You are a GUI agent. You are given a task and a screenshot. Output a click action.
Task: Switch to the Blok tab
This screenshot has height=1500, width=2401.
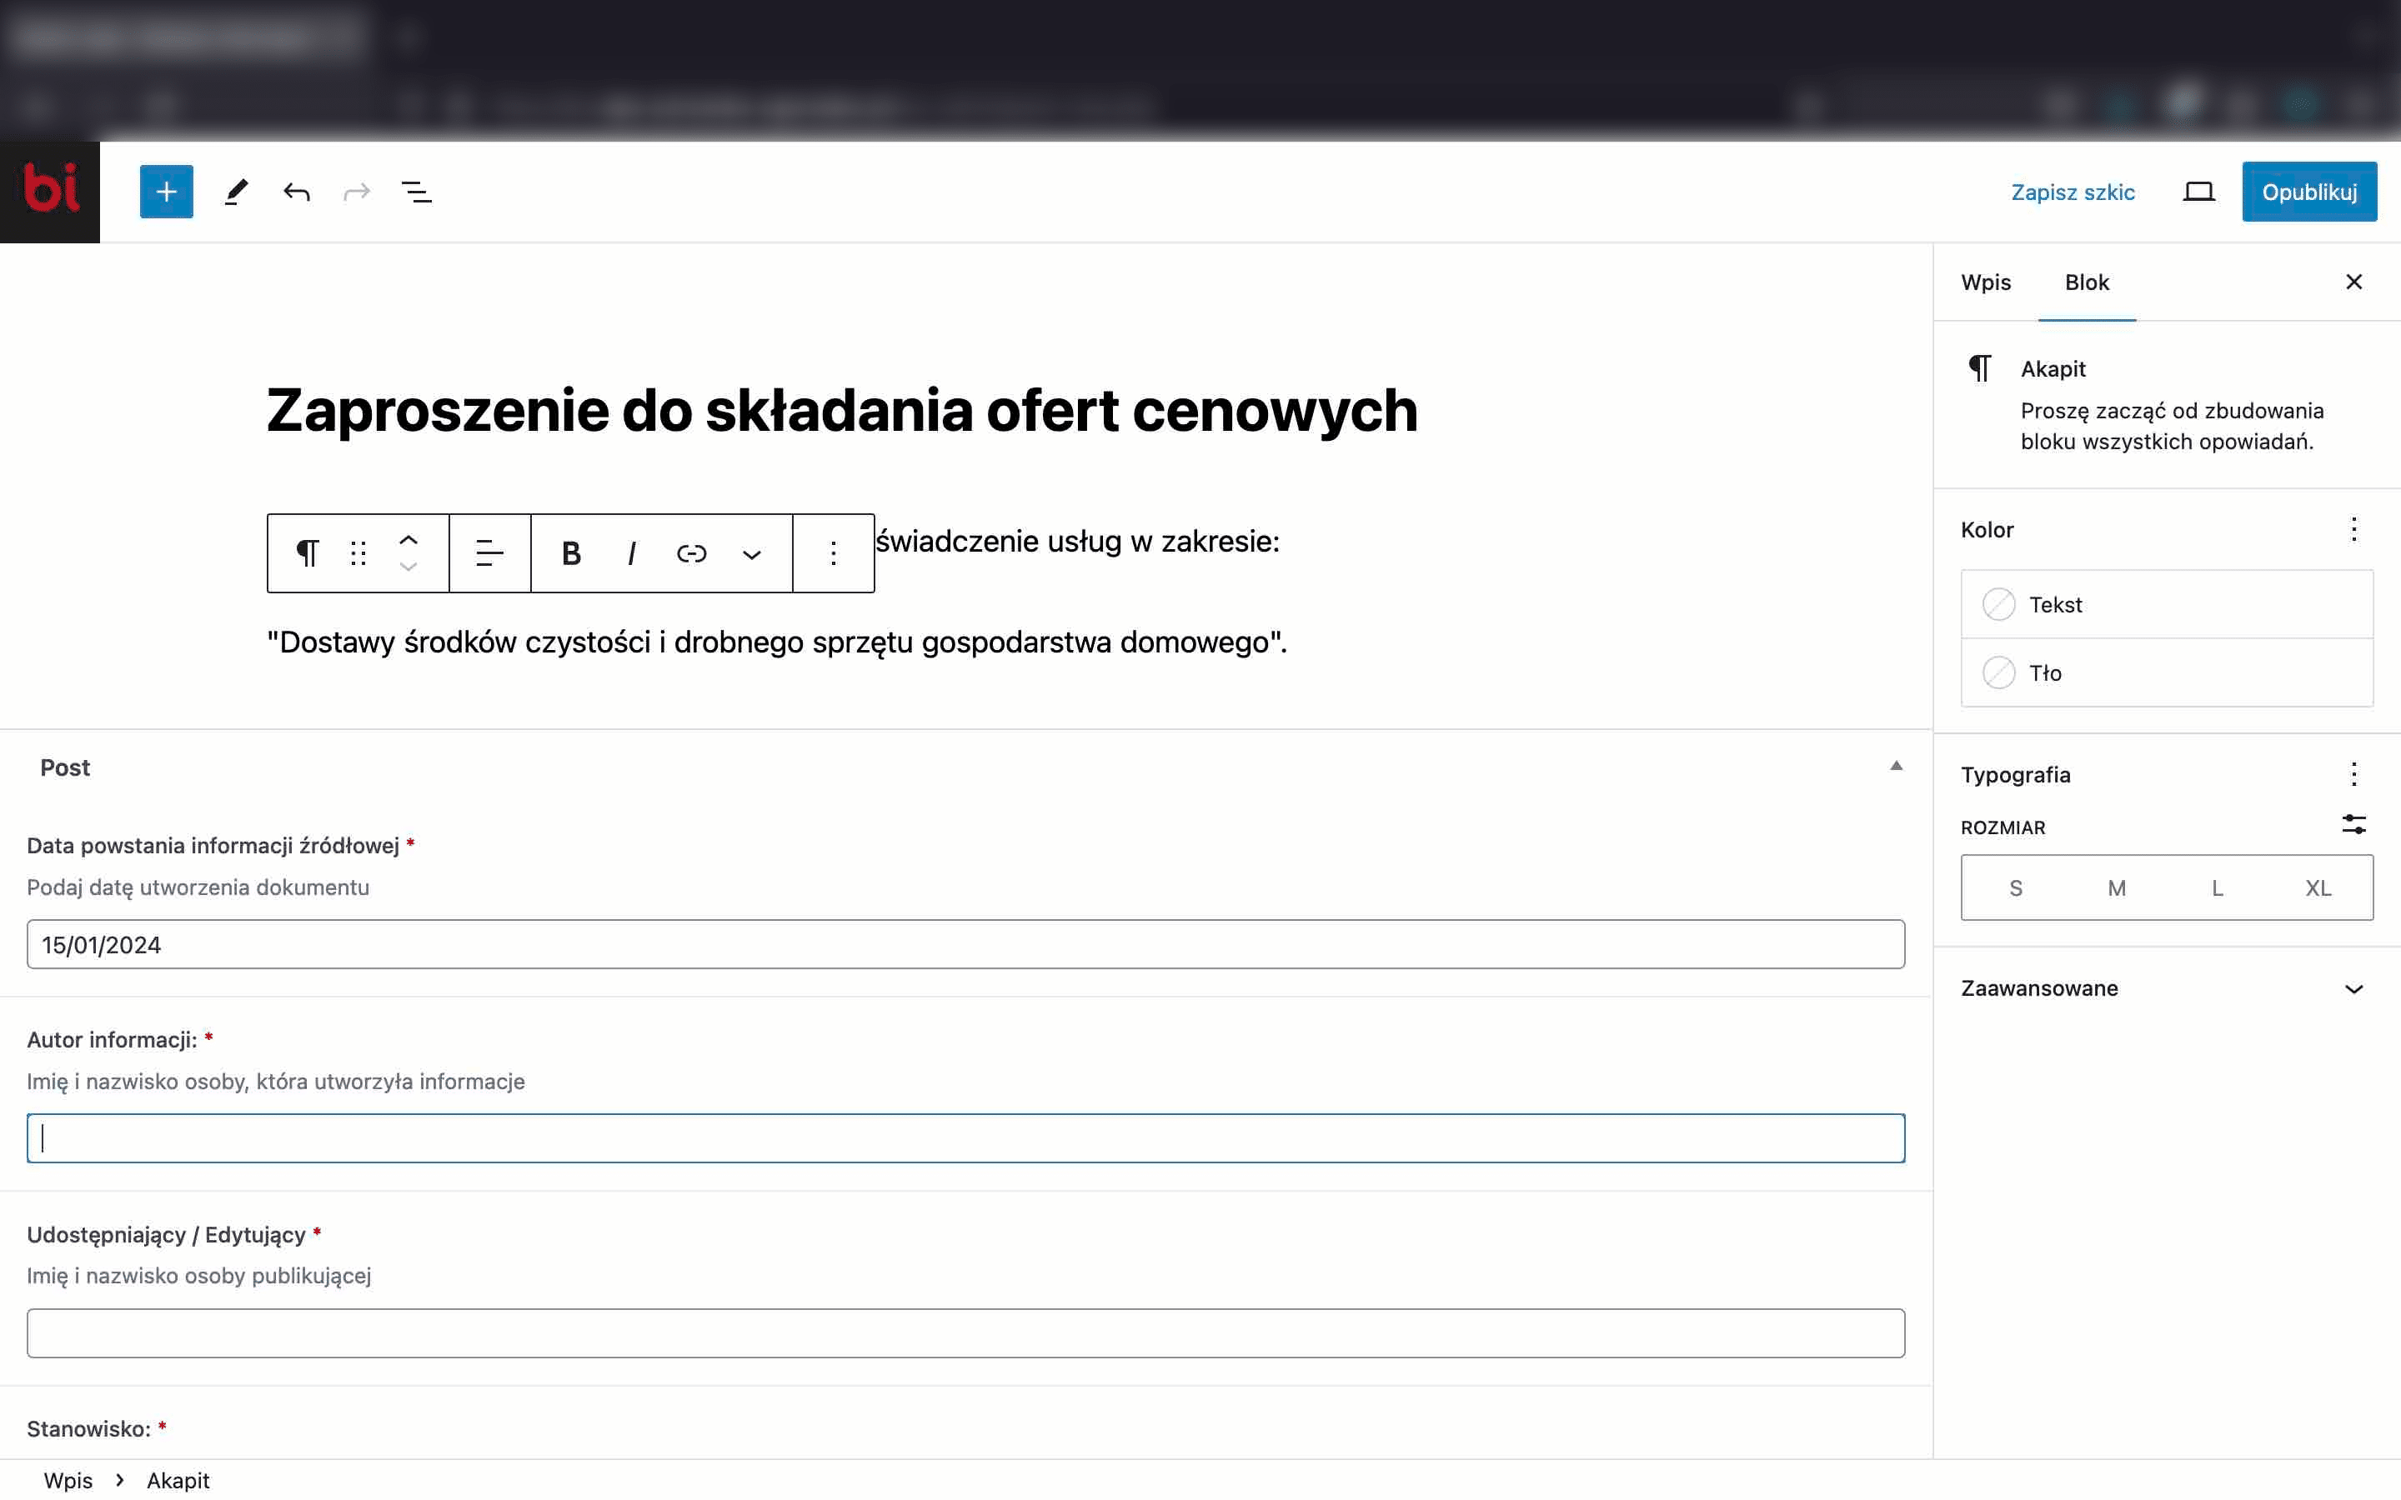tap(2087, 282)
